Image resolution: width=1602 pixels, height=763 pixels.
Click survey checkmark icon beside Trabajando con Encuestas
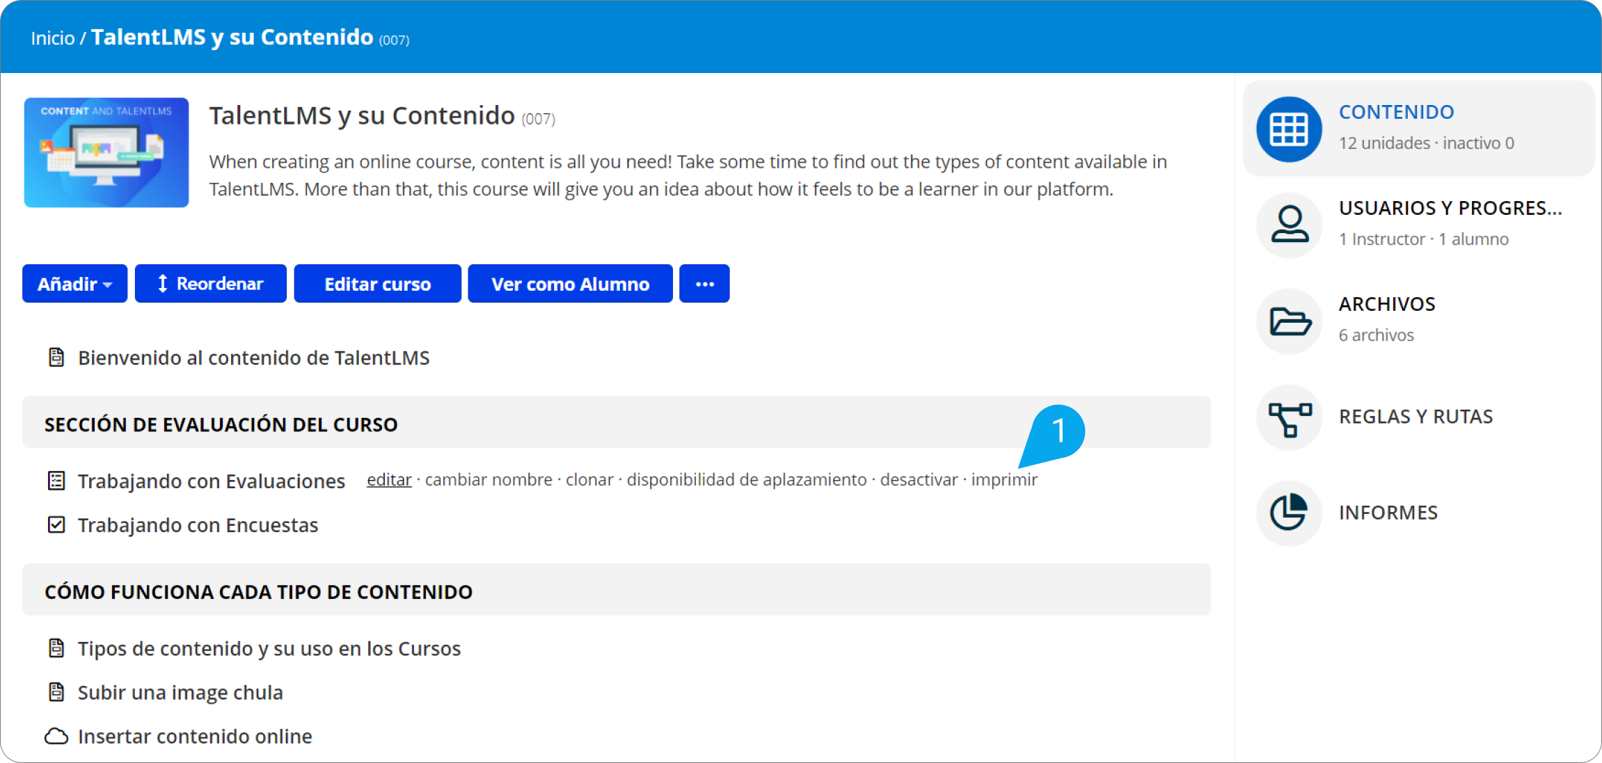(56, 524)
